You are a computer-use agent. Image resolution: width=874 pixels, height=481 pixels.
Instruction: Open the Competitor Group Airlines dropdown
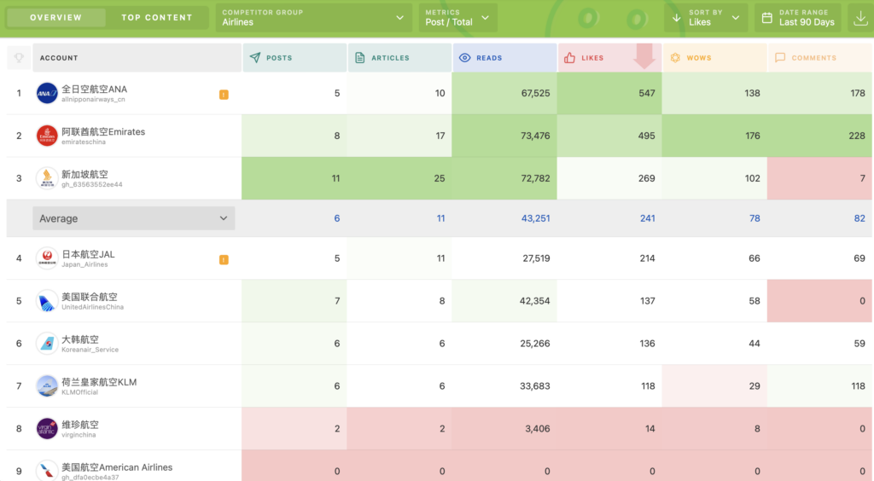313,18
